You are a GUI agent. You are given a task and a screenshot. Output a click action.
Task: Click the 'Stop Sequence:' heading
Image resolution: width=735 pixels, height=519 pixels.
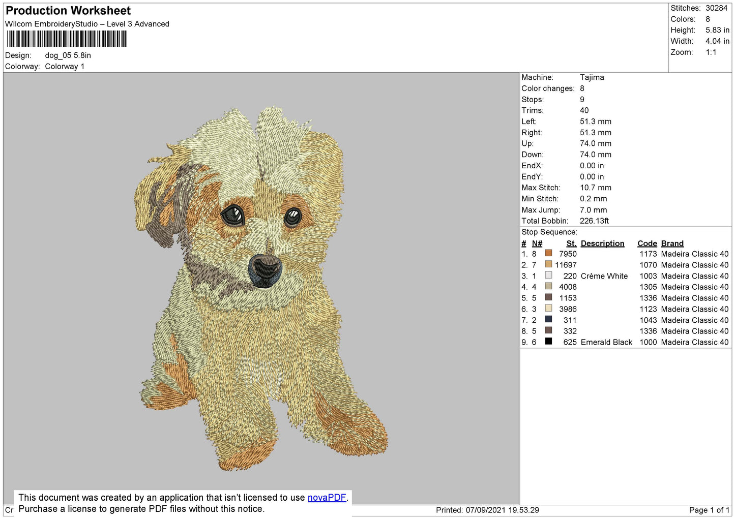coord(549,232)
